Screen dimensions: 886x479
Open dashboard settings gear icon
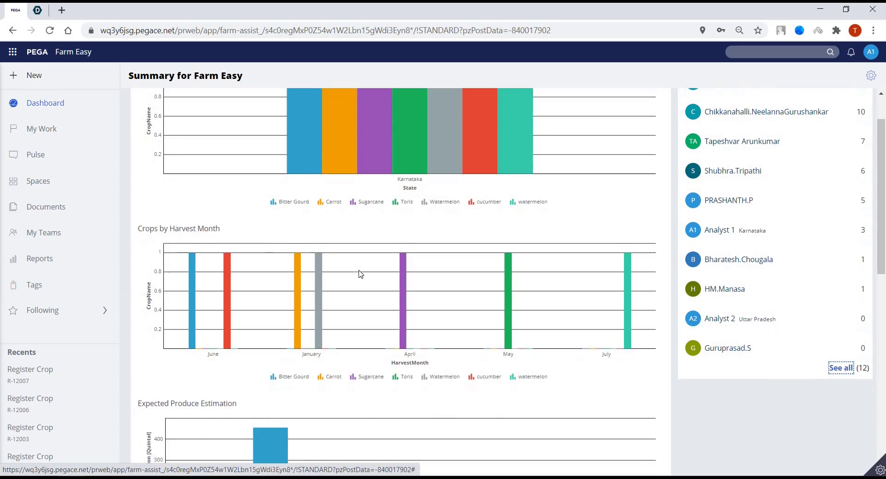[871, 75]
